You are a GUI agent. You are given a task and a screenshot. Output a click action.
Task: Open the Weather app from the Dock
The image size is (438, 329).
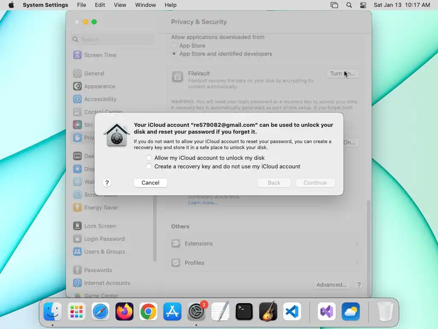coord(351,311)
